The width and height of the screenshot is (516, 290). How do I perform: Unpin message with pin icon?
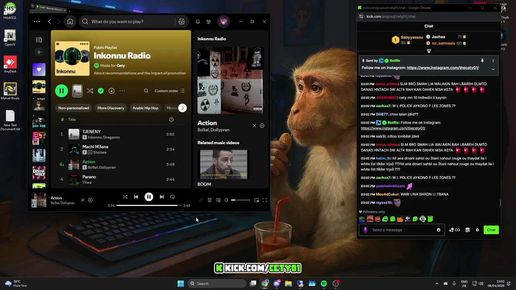click(x=482, y=61)
